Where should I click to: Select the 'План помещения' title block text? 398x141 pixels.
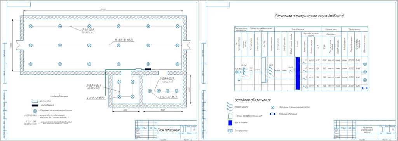tap(169, 130)
